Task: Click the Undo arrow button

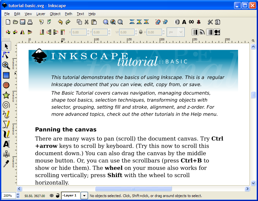Action: tap(60, 22)
